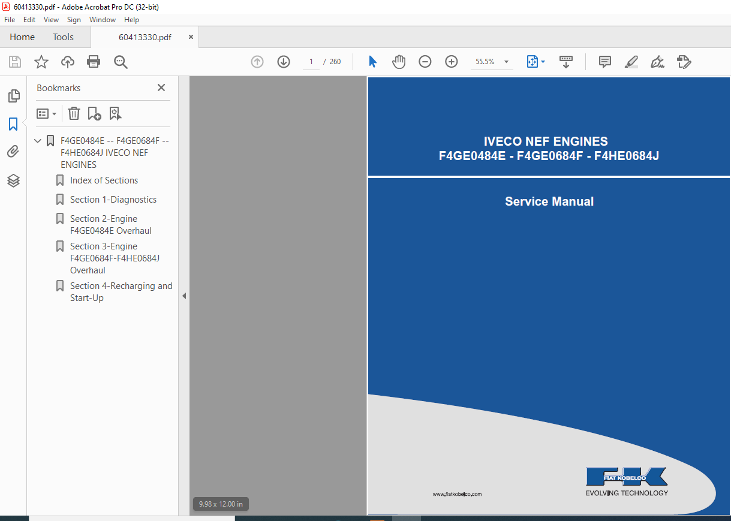Click the IVECO NEF ENGINES title text

[x=546, y=141]
